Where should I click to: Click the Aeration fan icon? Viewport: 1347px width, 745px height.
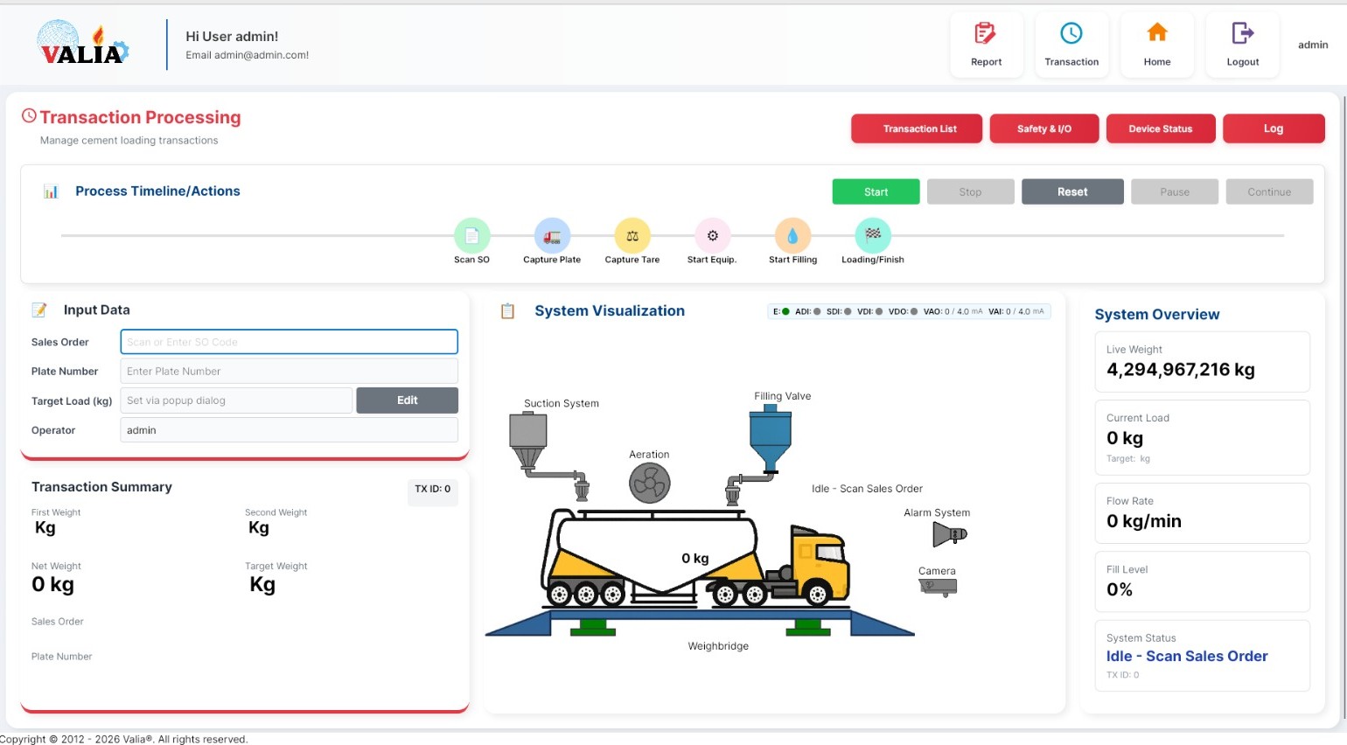pyautogui.click(x=650, y=483)
